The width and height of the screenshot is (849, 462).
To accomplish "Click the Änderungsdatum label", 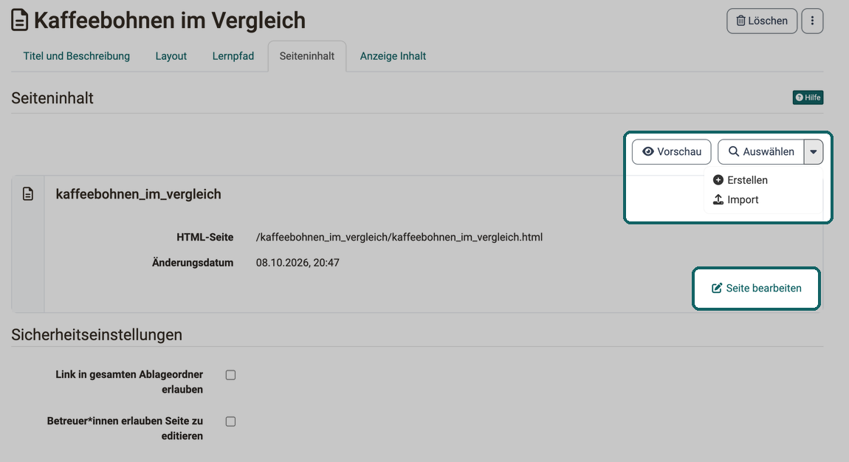I will click(x=193, y=263).
